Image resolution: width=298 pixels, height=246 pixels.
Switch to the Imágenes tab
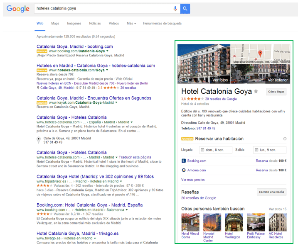pyautogui.click(x=74, y=24)
